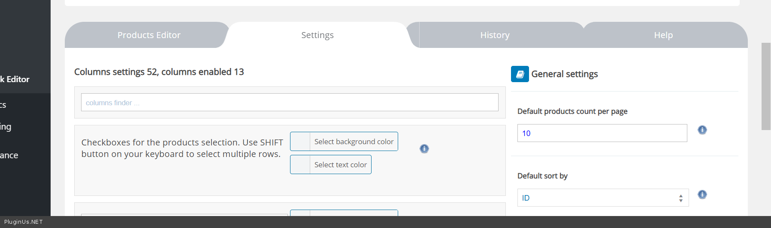Screen dimensions: 771x228
Task: Click info icon beside products count field
Action: click(702, 130)
